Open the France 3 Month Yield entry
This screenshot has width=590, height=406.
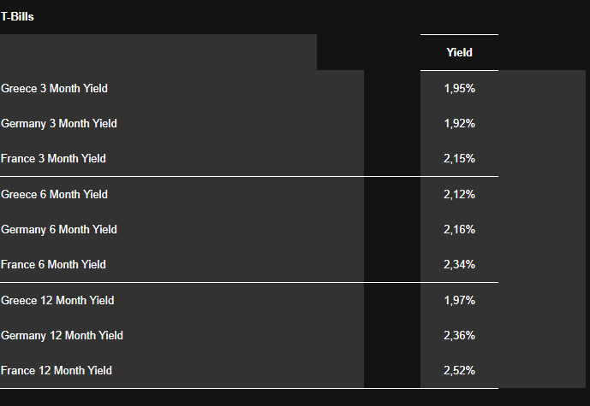click(x=54, y=159)
